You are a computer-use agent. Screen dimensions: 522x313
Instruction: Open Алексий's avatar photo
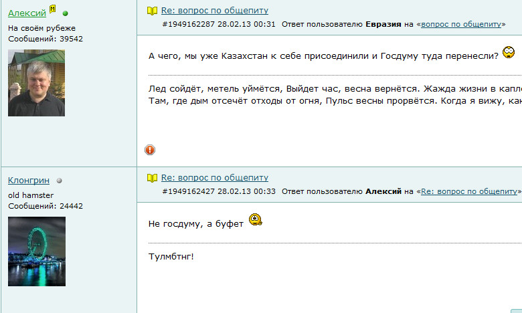(x=36, y=83)
